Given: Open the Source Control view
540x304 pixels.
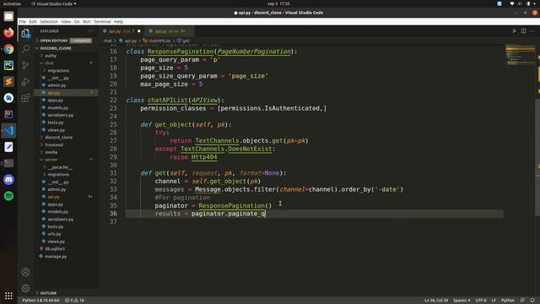Looking at the screenshot, I should 25,65.
